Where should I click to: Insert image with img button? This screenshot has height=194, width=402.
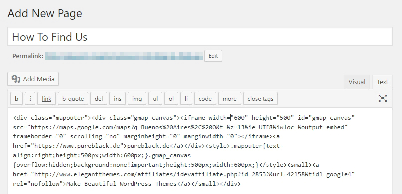[x=137, y=99]
